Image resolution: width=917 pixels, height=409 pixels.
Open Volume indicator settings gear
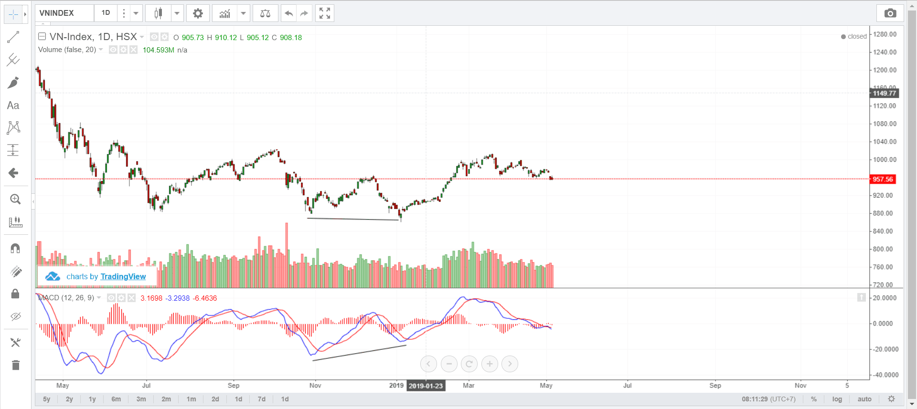point(123,50)
